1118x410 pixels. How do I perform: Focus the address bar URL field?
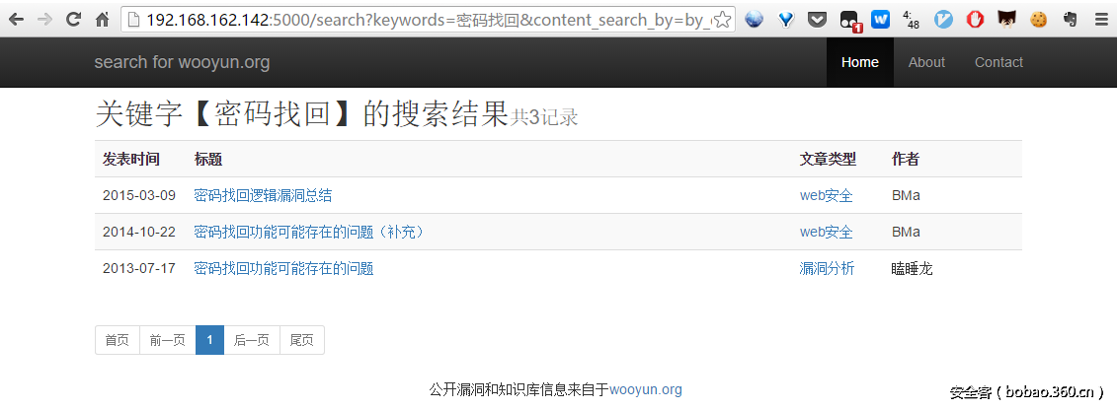[x=428, y=20]
